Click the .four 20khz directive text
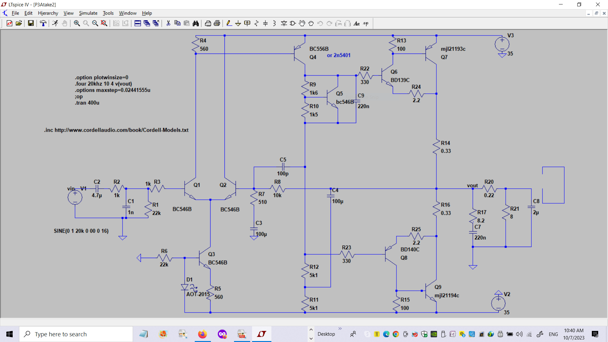This screenshot has width=608, height=342. tap(103, 84)
